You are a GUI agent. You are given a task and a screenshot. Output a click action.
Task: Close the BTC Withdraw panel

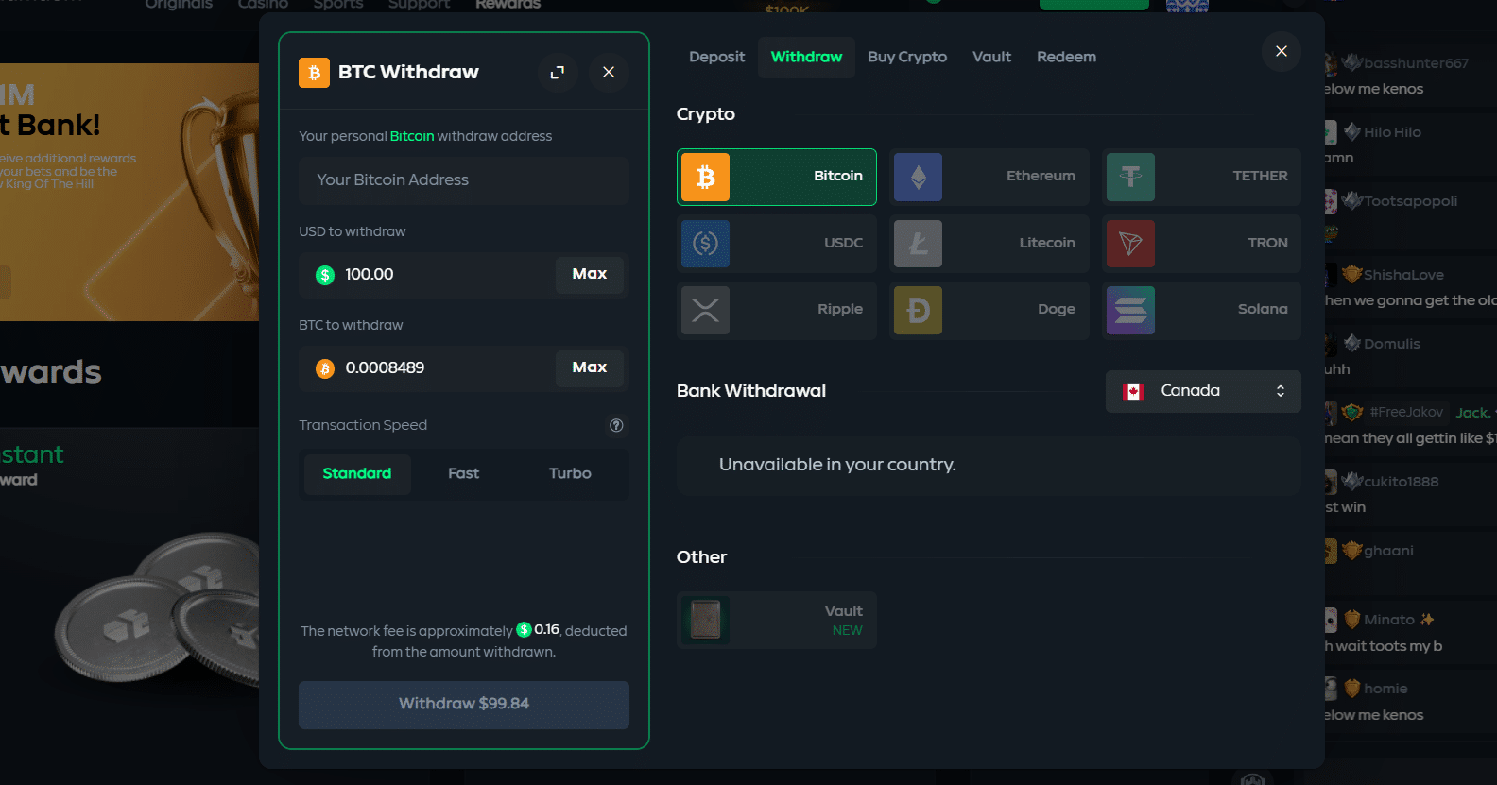609,72
